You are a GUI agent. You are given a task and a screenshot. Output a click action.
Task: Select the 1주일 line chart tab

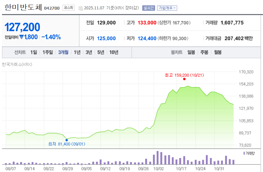pos(48,53)
